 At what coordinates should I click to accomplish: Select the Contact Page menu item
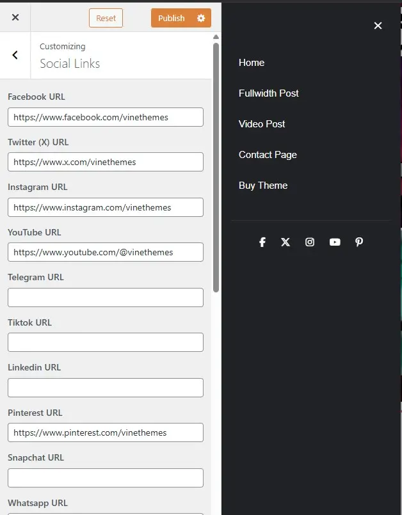268,155
